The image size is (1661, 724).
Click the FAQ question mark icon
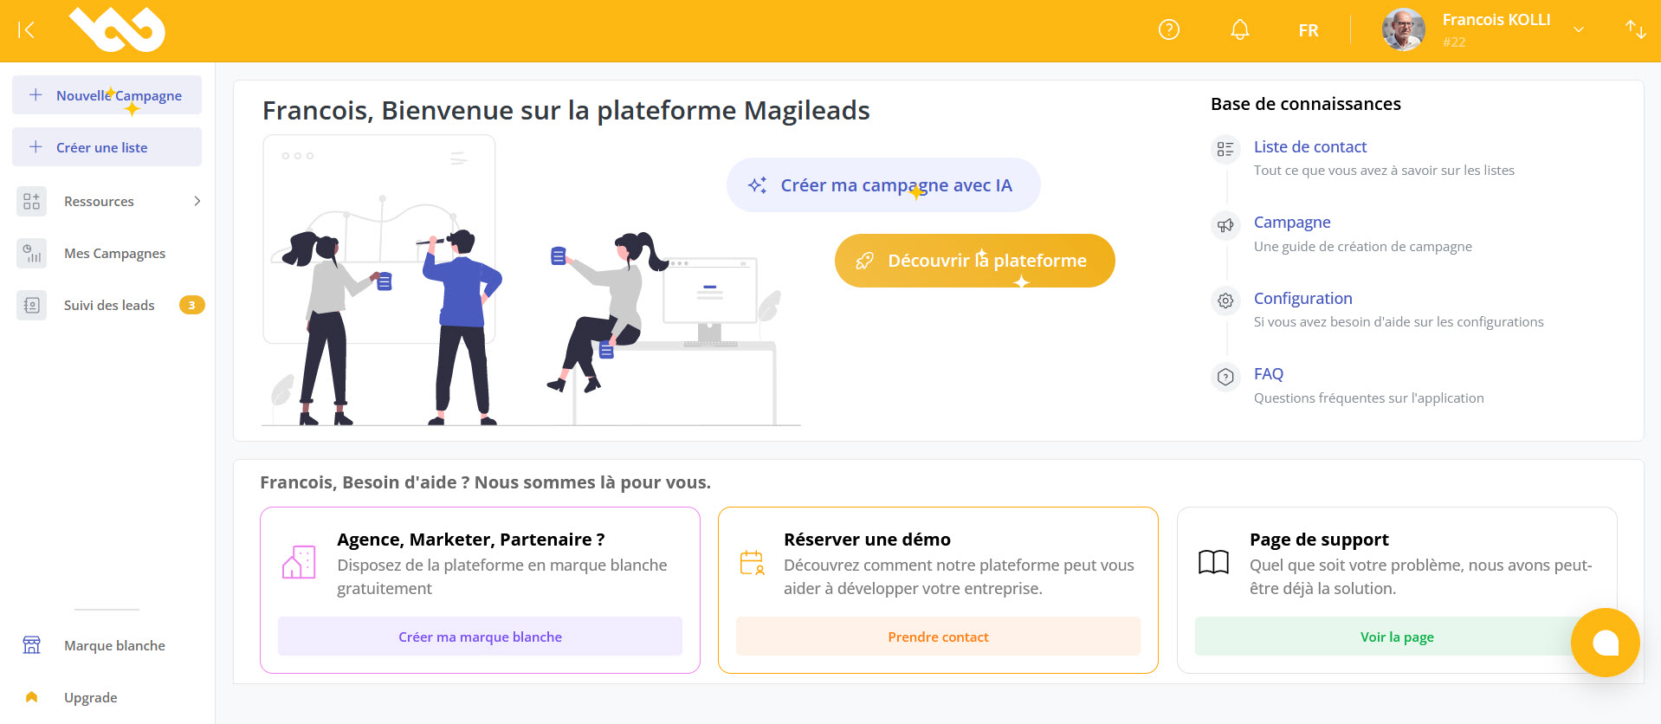pyautogui.click(x=1225, y=377)
